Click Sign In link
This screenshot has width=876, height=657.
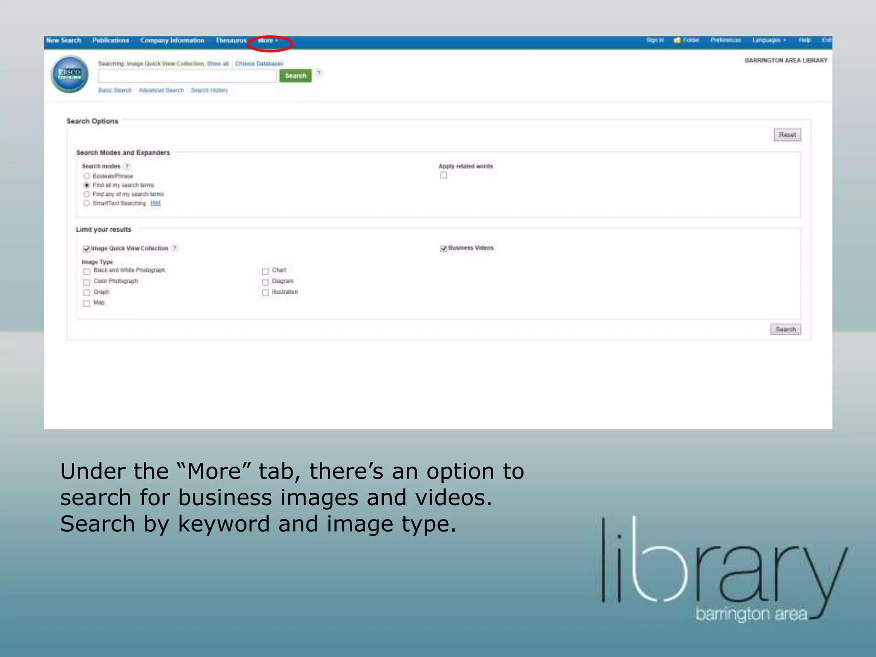[655, 40]
